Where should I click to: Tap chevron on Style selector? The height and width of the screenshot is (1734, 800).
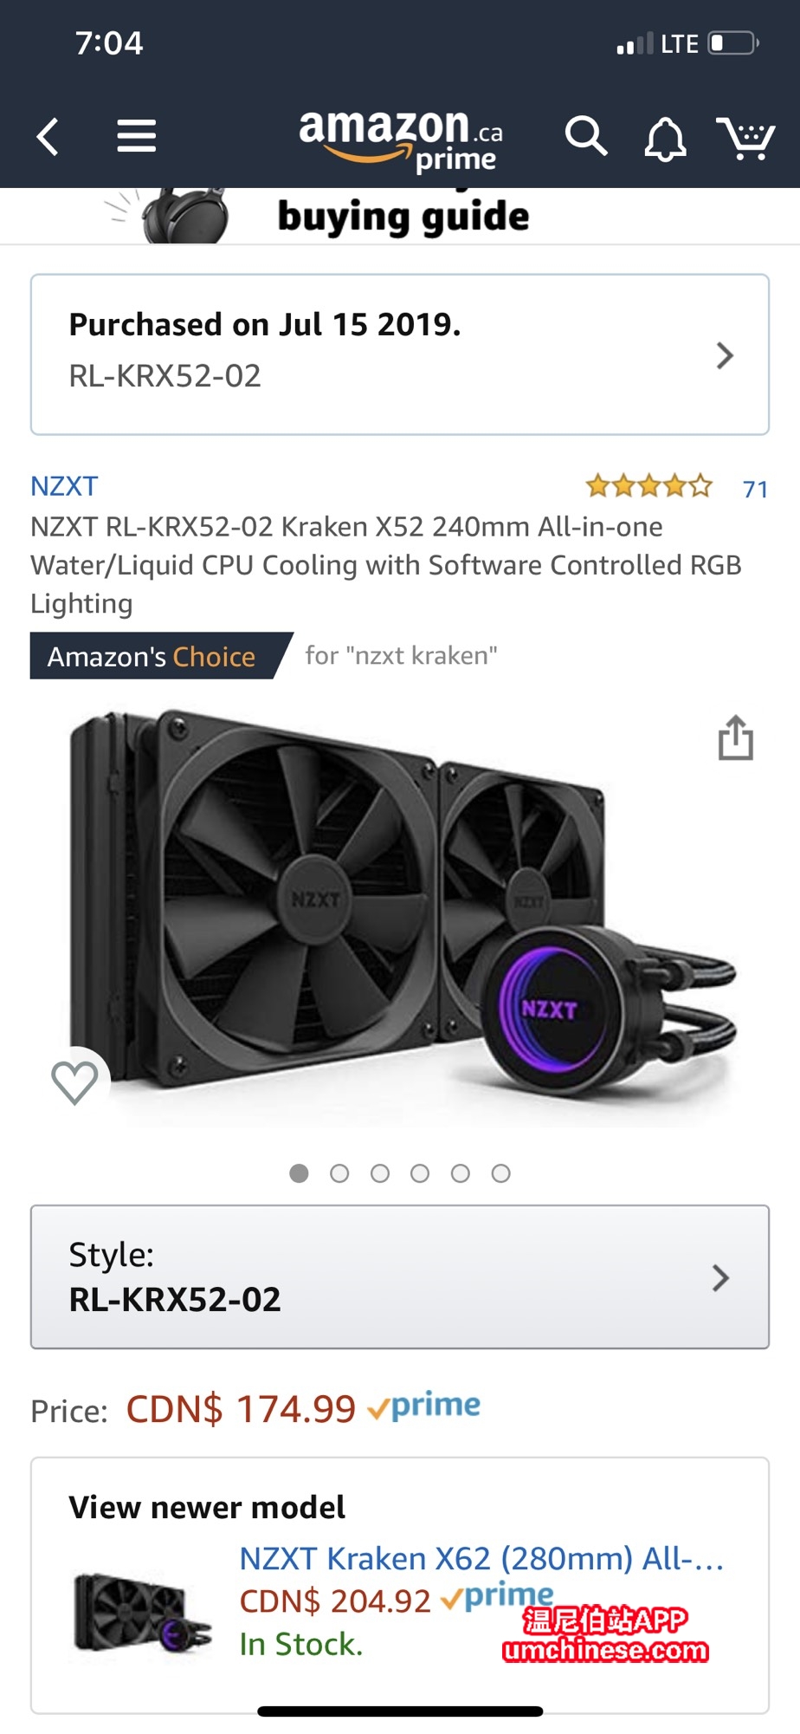720,1277
